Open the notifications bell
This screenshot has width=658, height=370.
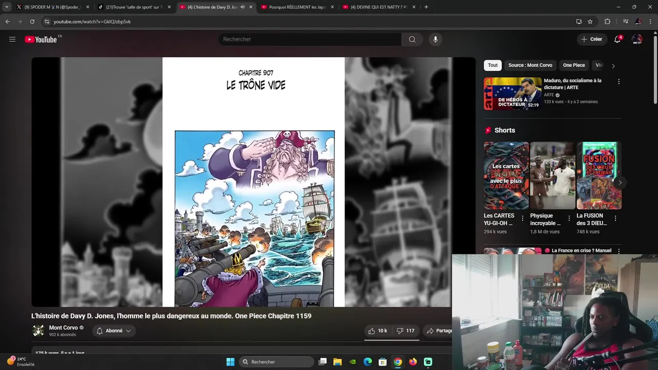(617, 39)
